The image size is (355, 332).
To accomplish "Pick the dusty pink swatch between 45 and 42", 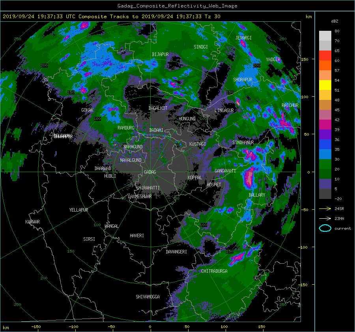I will pyautogui.click(x=325, y=114).
